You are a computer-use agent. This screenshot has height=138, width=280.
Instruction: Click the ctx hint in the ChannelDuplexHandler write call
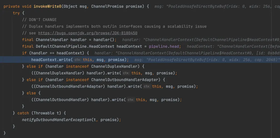tap(126, 73)
